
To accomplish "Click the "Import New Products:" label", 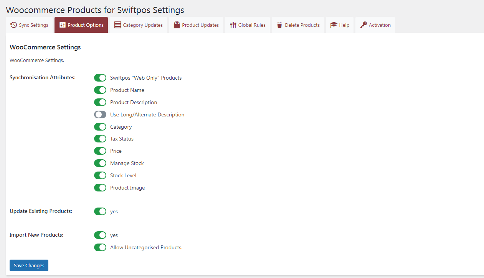I will pyautogui.click(x=36, y=235).
